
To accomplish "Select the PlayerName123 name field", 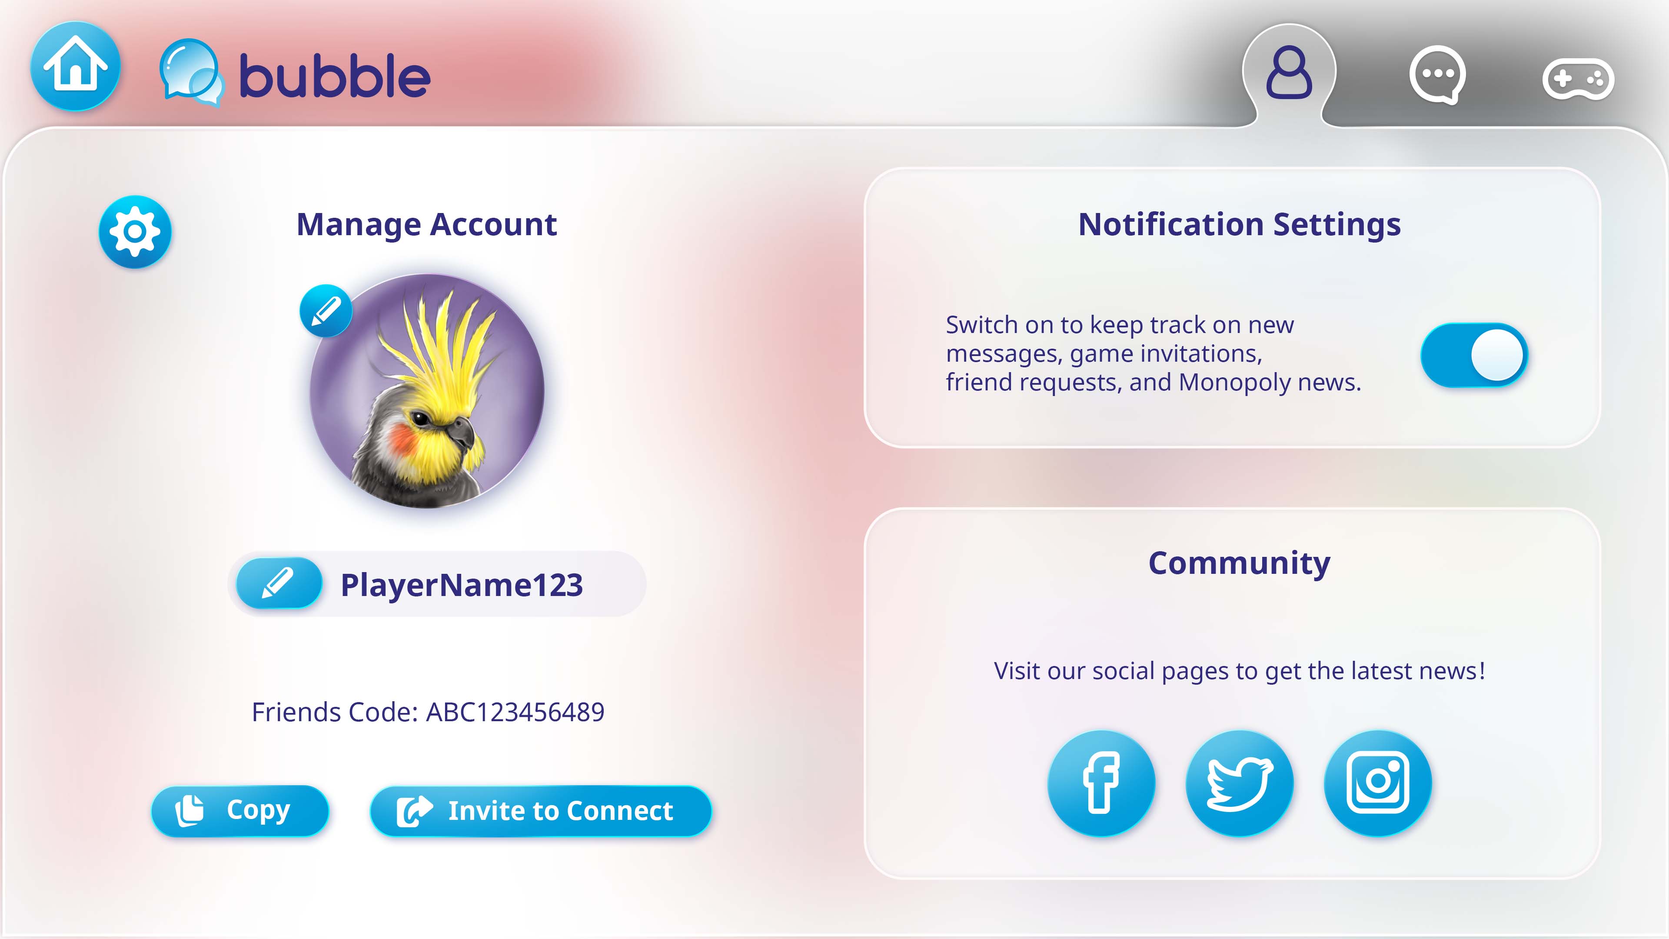I will click(437, 584).
